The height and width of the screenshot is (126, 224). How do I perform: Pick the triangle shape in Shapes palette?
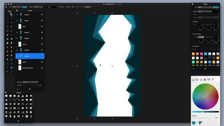(x=23, y=96)
